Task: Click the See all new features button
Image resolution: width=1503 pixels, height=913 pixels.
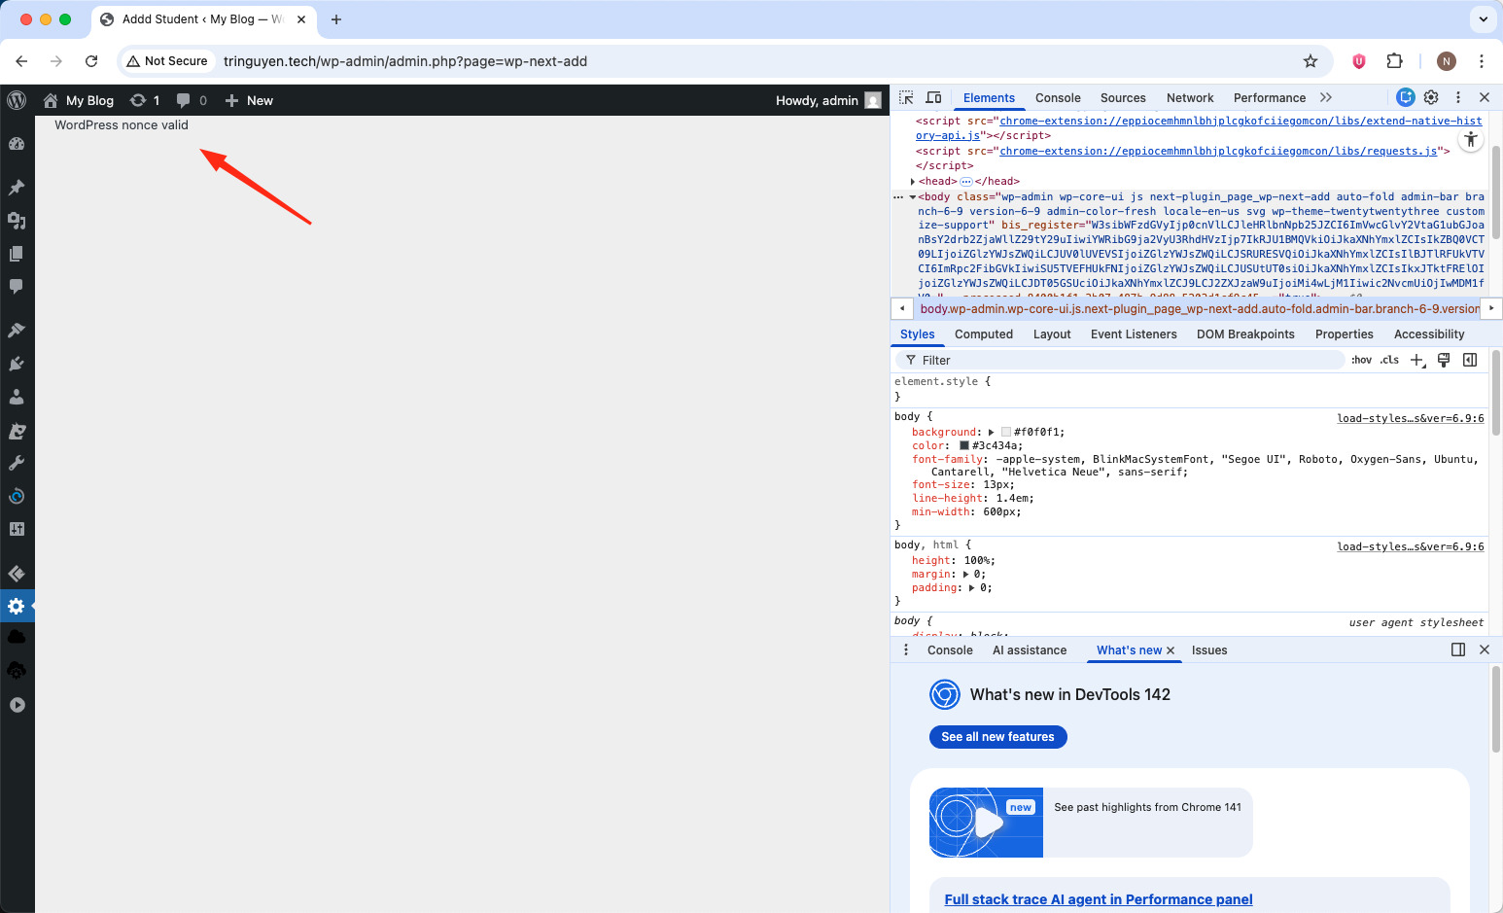Action: pos(997,736)
